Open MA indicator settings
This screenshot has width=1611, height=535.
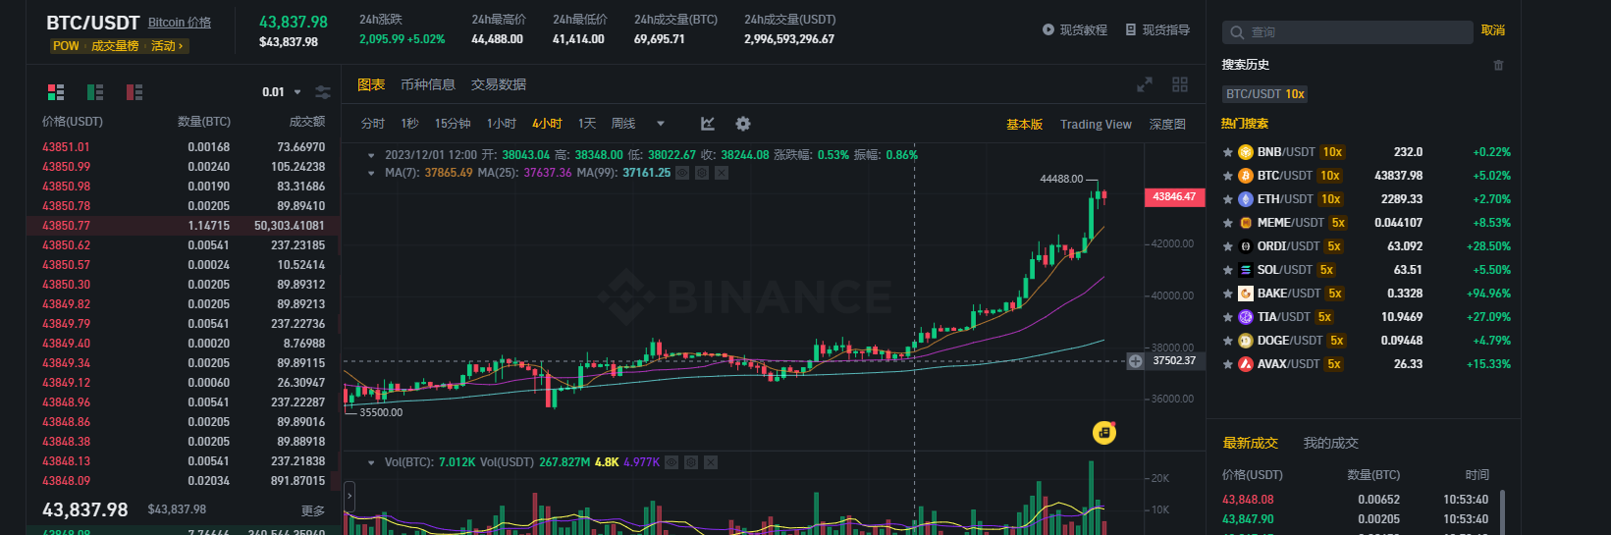tap(702, 173)
